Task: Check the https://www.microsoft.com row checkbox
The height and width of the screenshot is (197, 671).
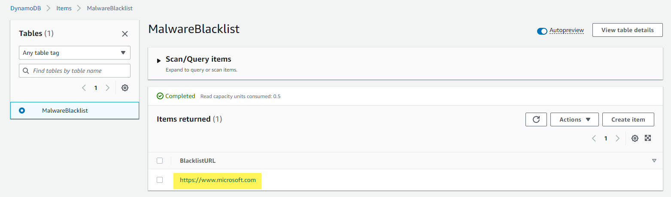Action: (x=160, y=180)
